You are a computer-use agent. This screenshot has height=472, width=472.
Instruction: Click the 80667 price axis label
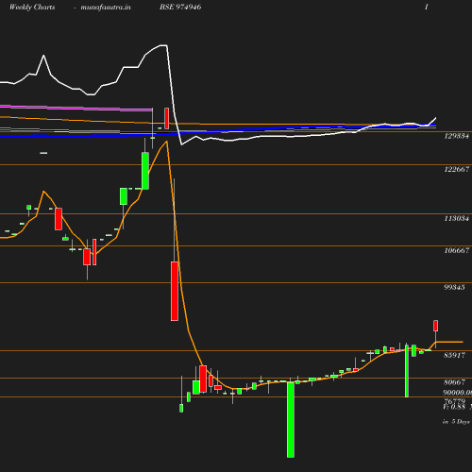(x=454, y=382)
